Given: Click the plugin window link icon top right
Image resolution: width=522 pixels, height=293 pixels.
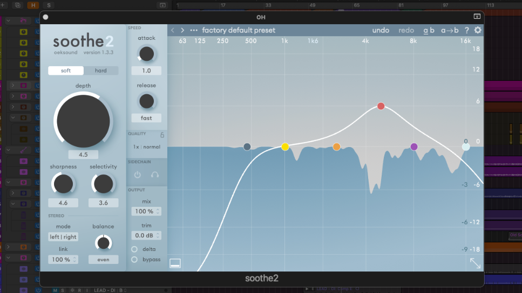Looking at the screenshot, I should [477, 16].
